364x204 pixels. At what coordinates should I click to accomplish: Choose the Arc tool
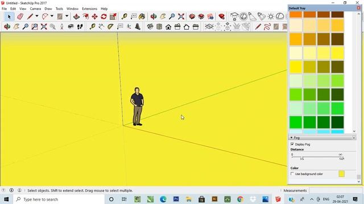[45, 16]
